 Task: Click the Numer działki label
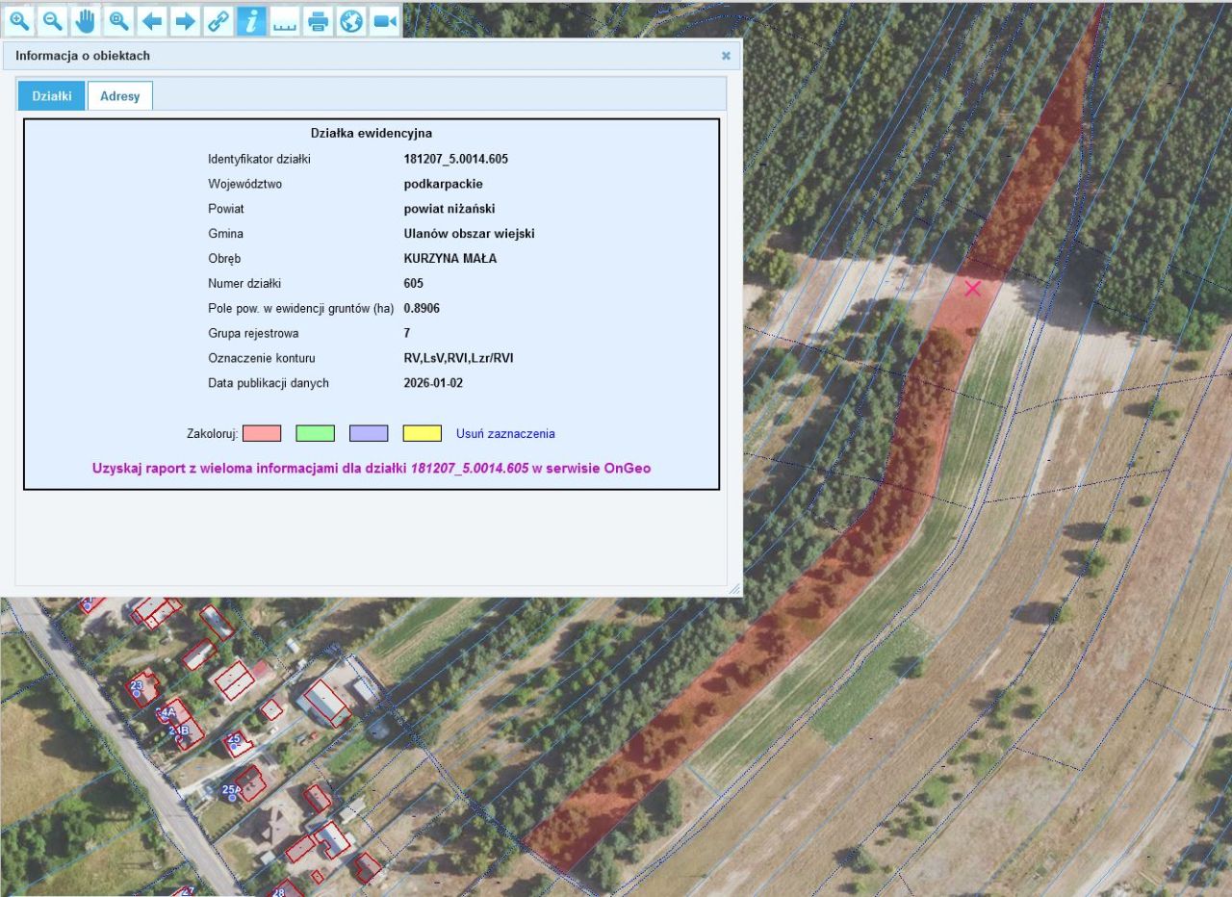(x=244, y=284)
